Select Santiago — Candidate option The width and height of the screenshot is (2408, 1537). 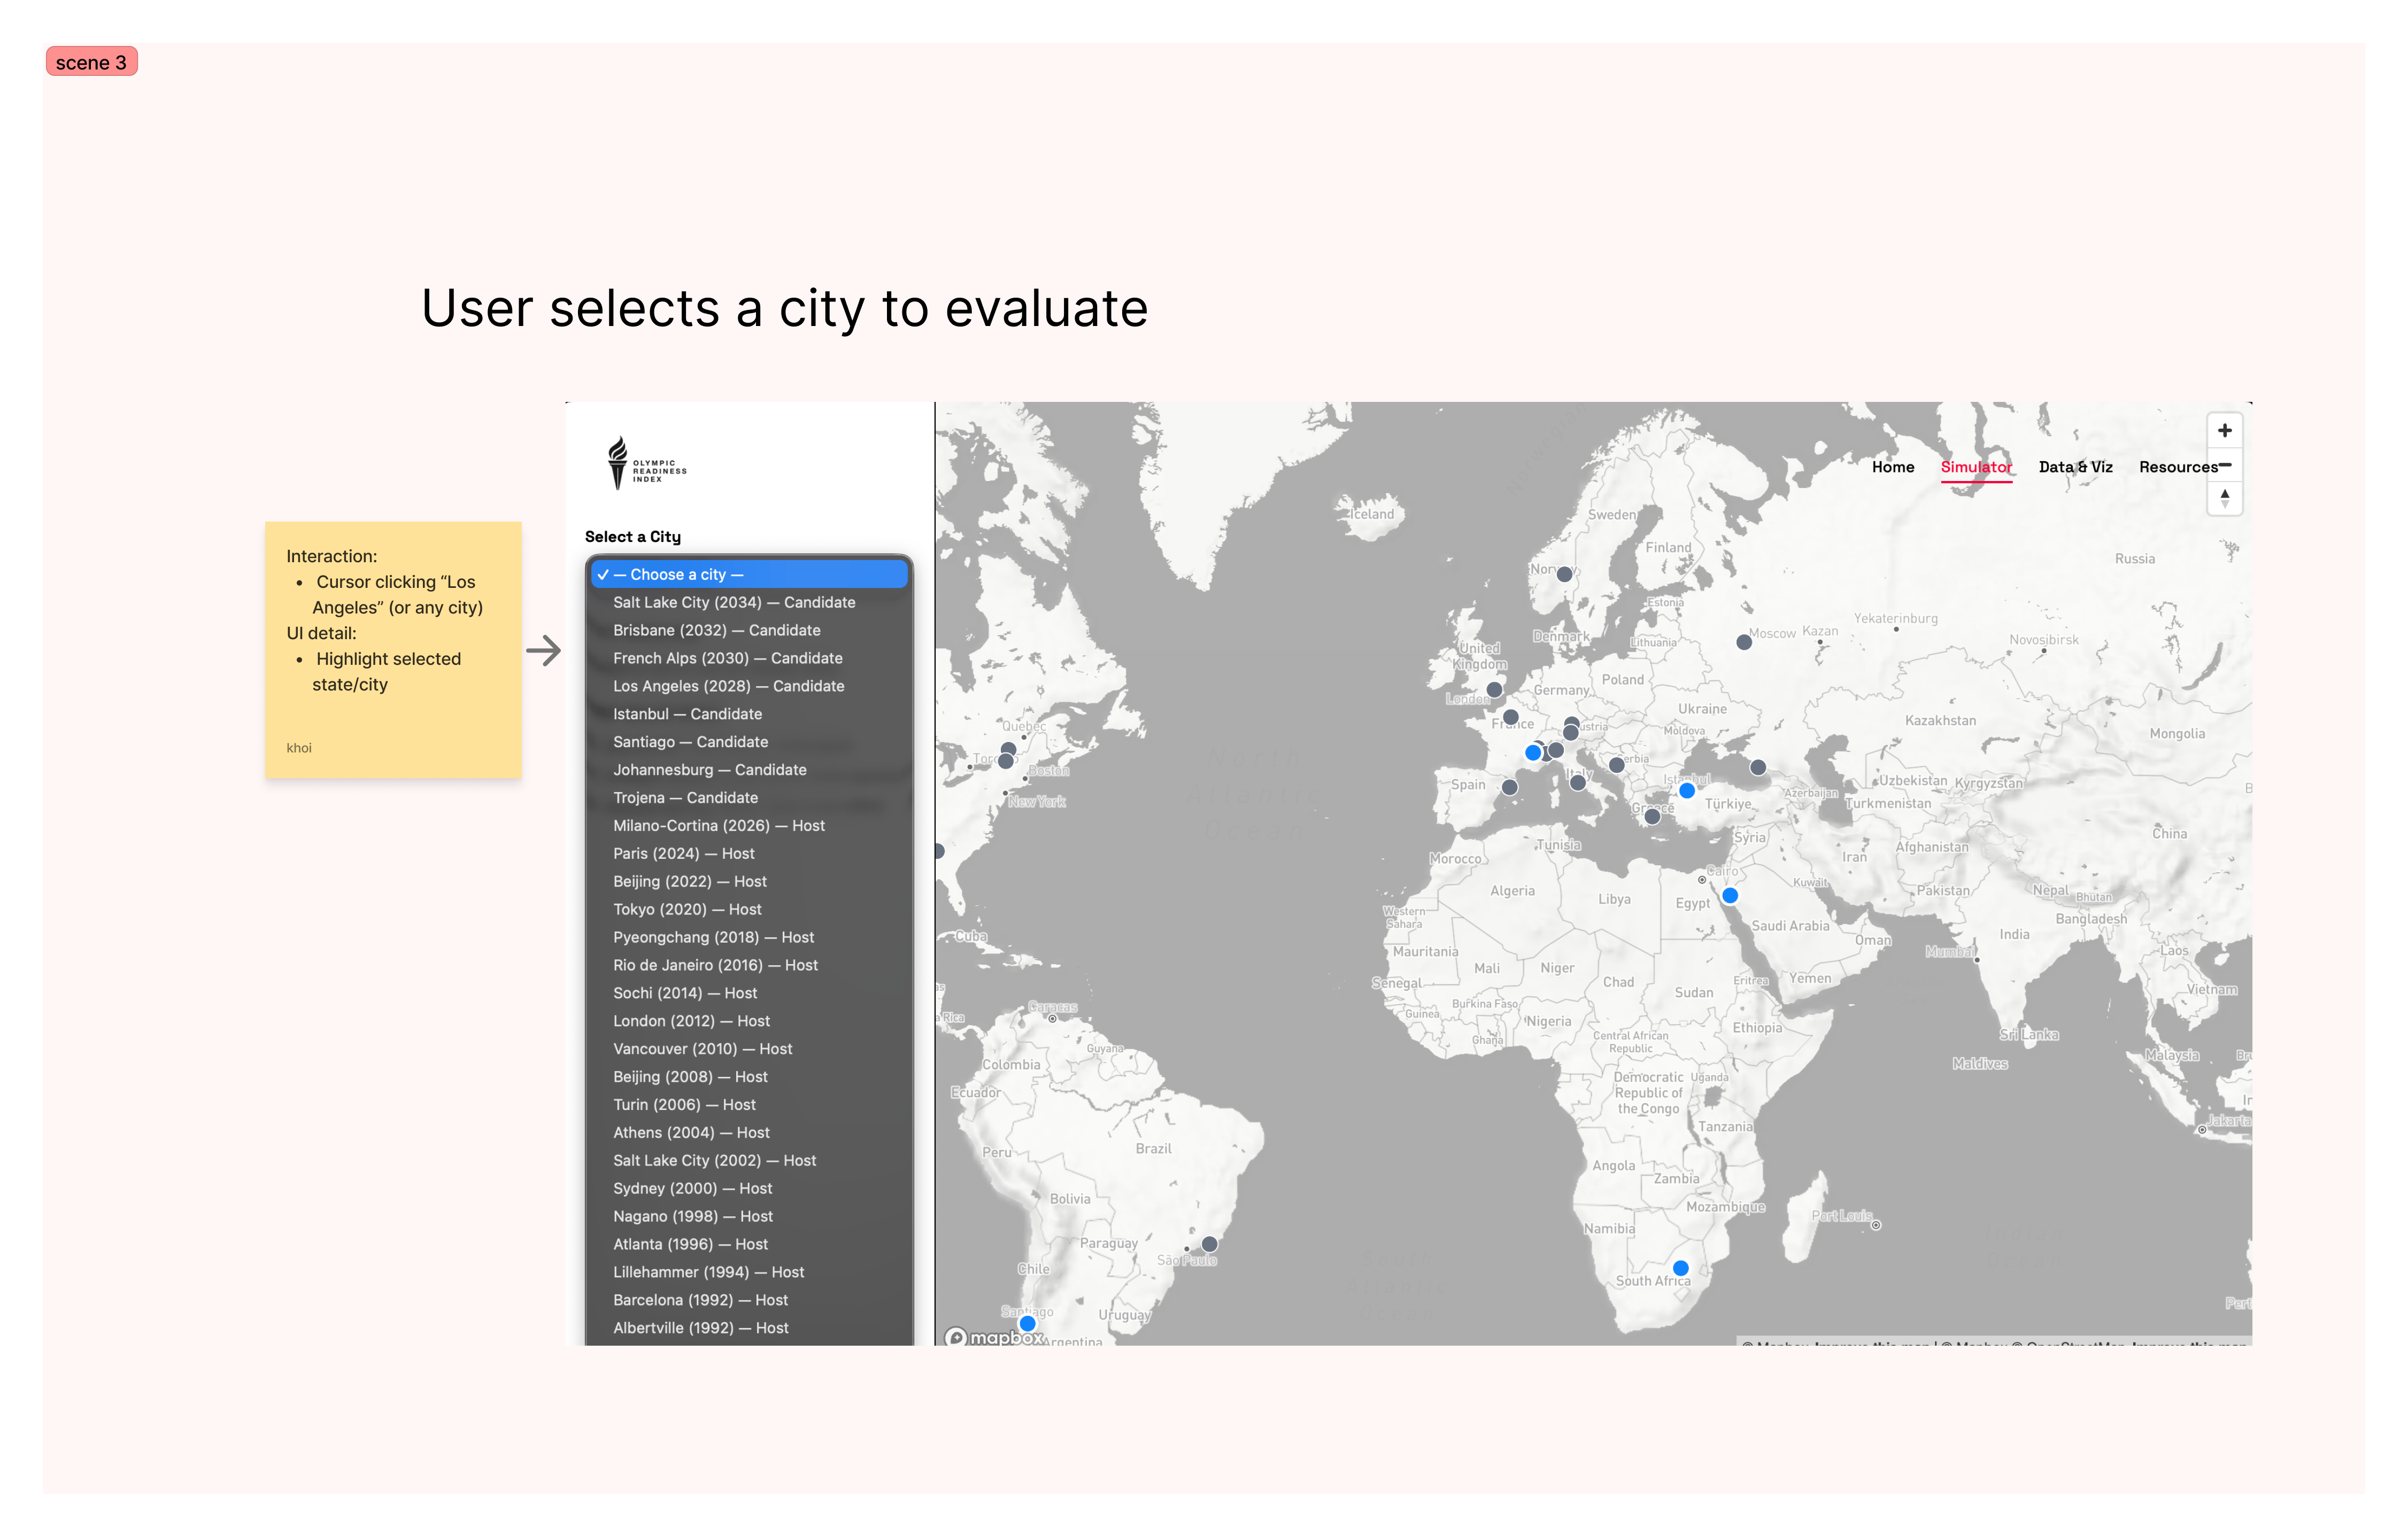tap(749, 742)
